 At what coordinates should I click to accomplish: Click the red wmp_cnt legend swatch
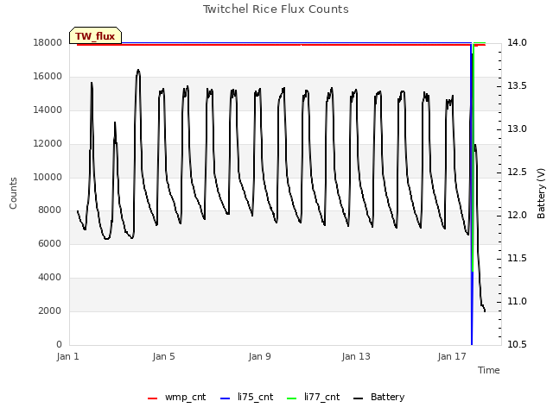[152, 398]
